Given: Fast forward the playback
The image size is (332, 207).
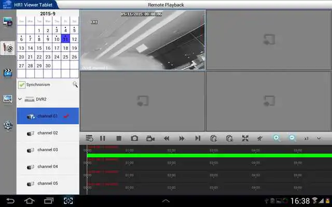Looking at the screenshot, I should (182, 138).
